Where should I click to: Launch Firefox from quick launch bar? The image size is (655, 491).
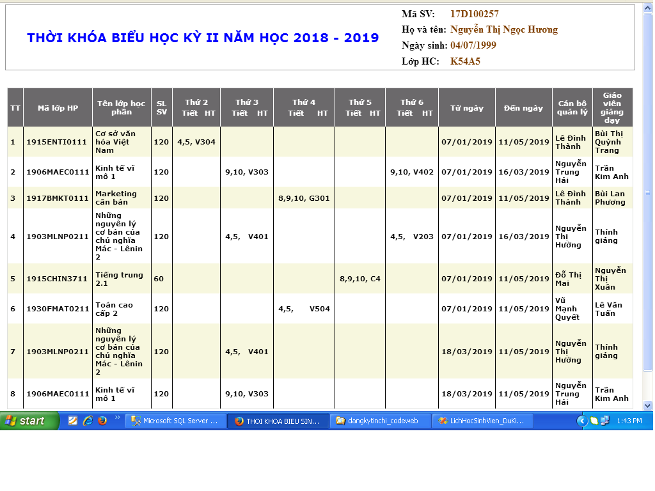pyautogui.click(x=102, y=421)
